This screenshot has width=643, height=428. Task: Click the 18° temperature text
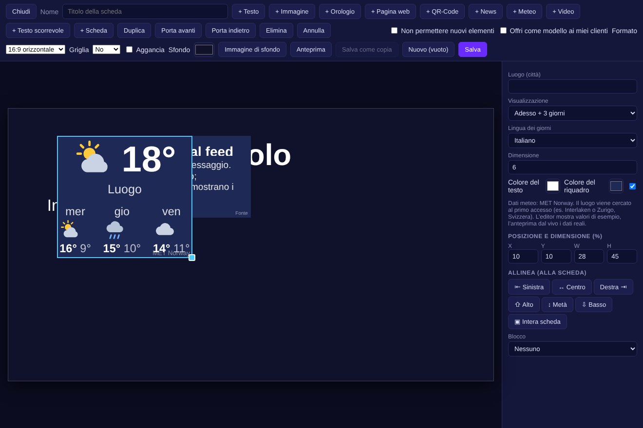tap(149, 159)
